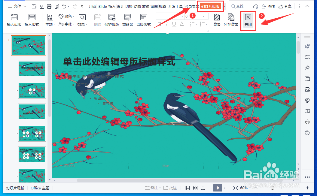317x196 pixels.
Task: Open the Theme (主题) gallery
Action: [50, 20]
